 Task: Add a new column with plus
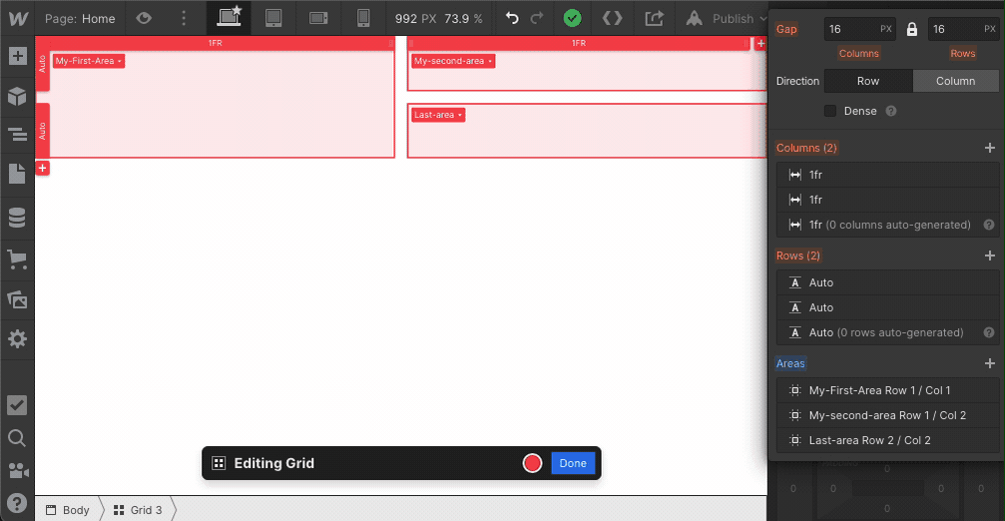[990, 148]
